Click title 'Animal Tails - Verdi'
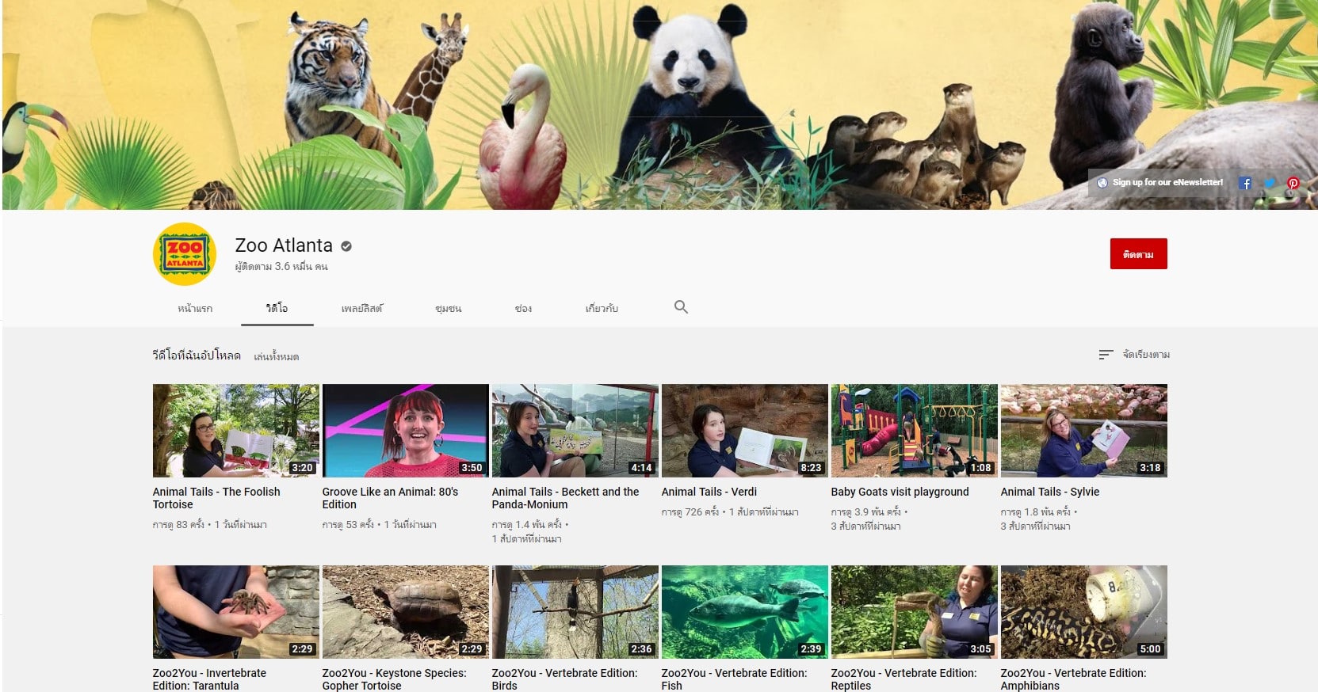The image size is (1318, 692). click(x=709, y=492)
